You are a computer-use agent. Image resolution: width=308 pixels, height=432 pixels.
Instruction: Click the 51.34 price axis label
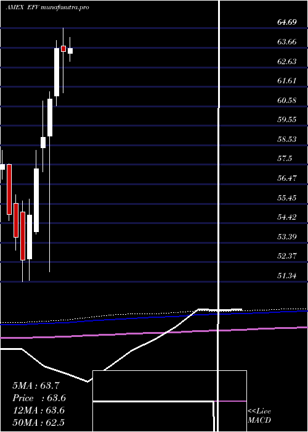(x=287, y=275)
